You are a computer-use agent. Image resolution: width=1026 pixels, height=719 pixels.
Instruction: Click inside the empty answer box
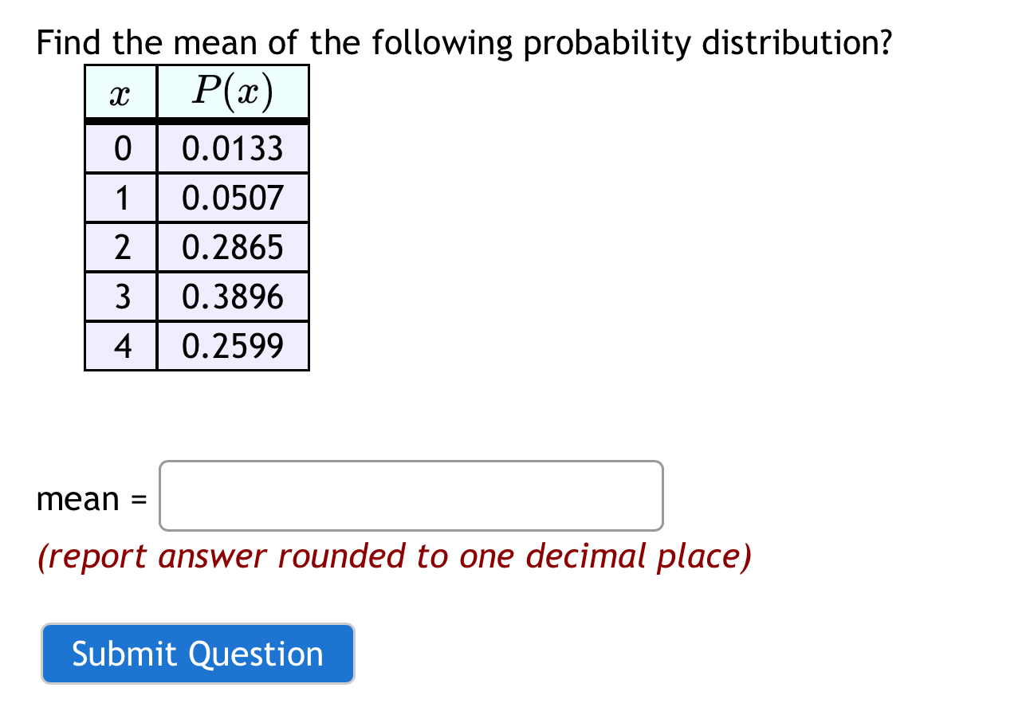(411, 495)
